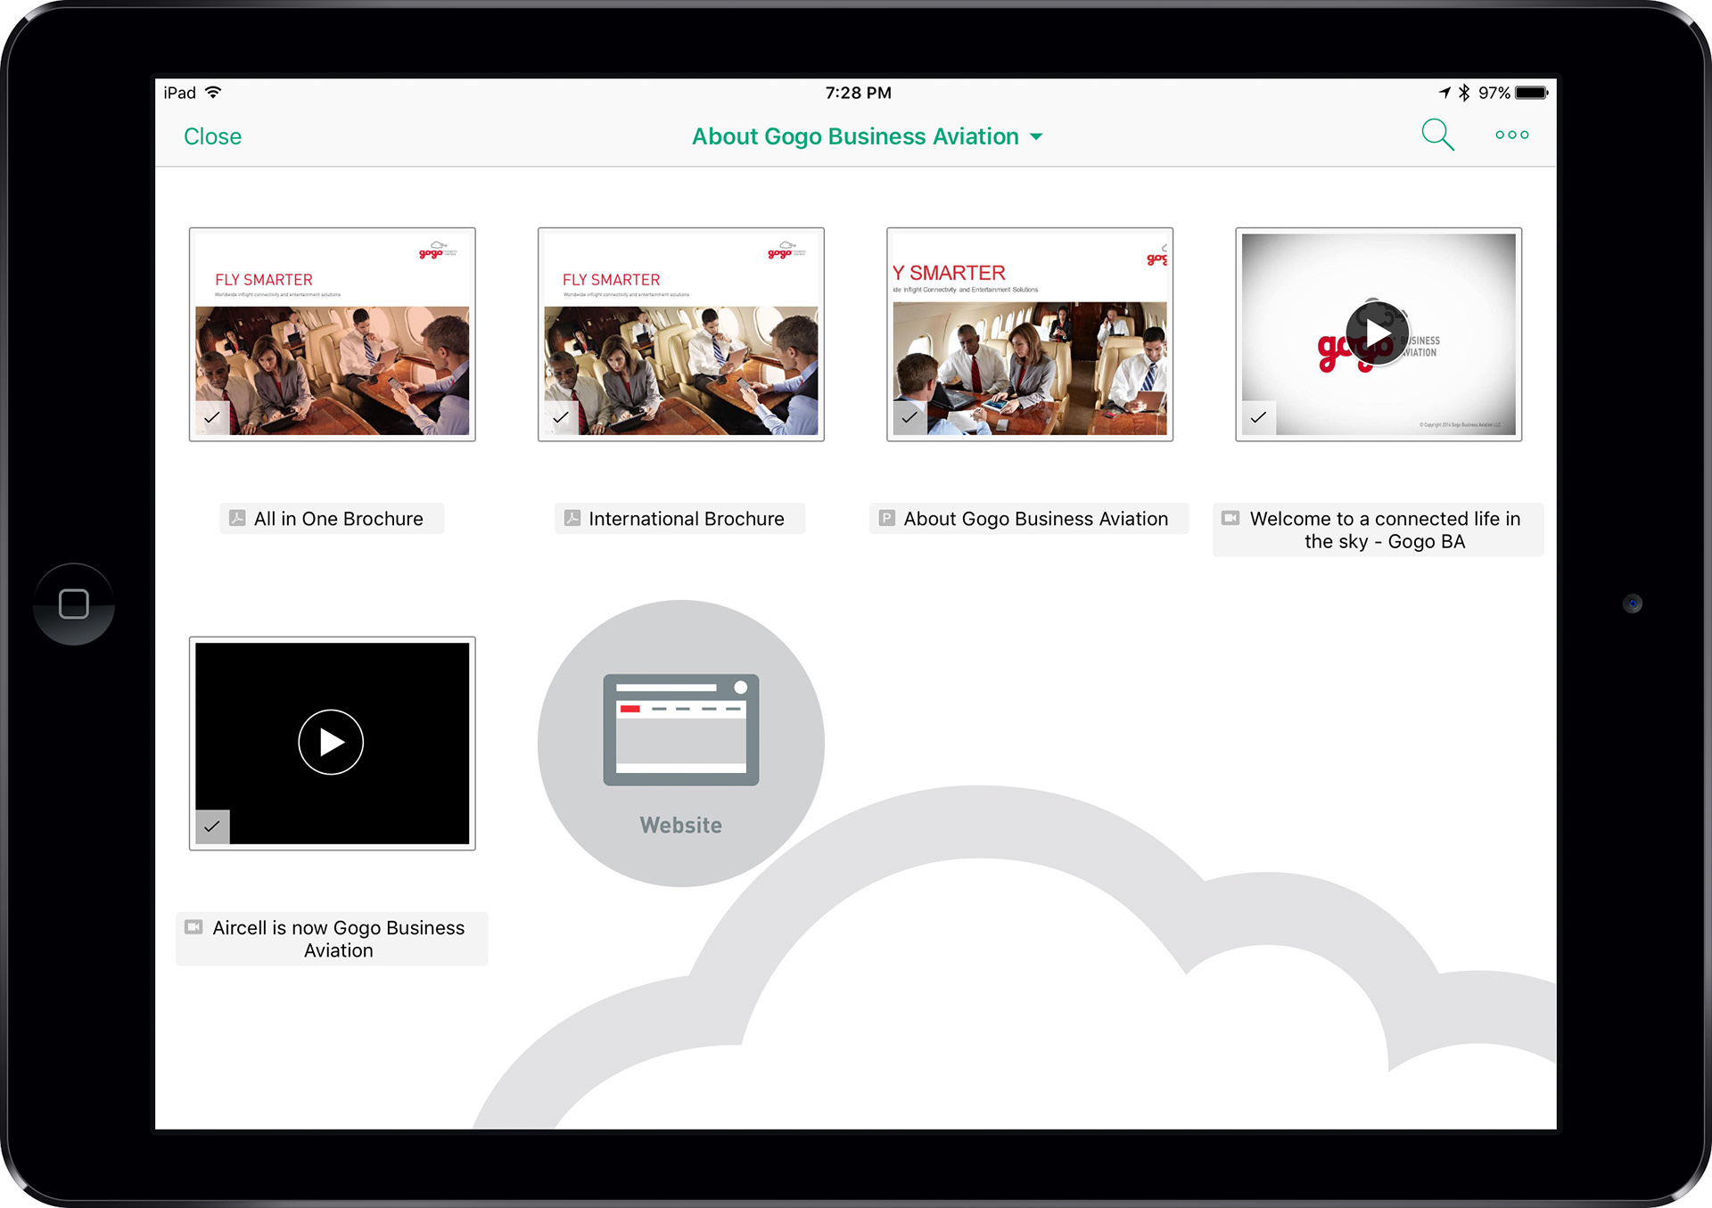Image resolution: width=1712 pixels, height=1208 pixels.
Task: Open the International Brochure thumbnail
Action: [x=680, y=334]
